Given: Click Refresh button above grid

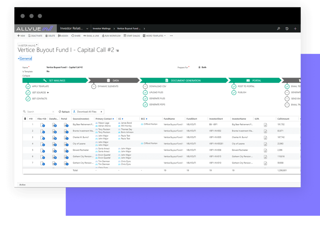Looking at the screenshot, I should click(64, 112).
